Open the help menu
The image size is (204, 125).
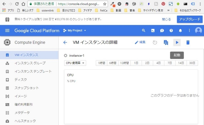[x=171, y=31]
